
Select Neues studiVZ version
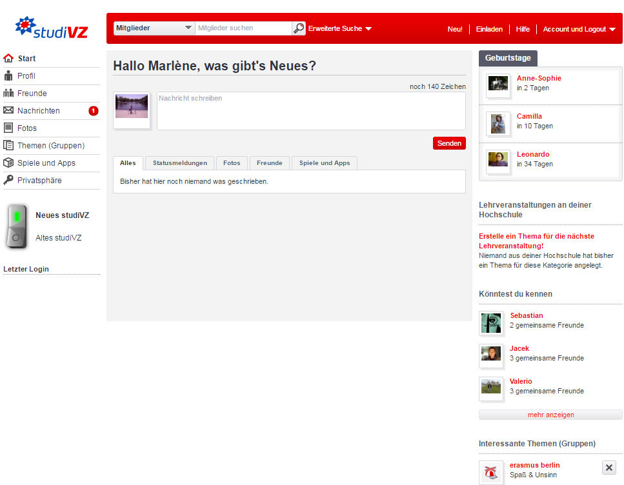click(x=63, y=215)
